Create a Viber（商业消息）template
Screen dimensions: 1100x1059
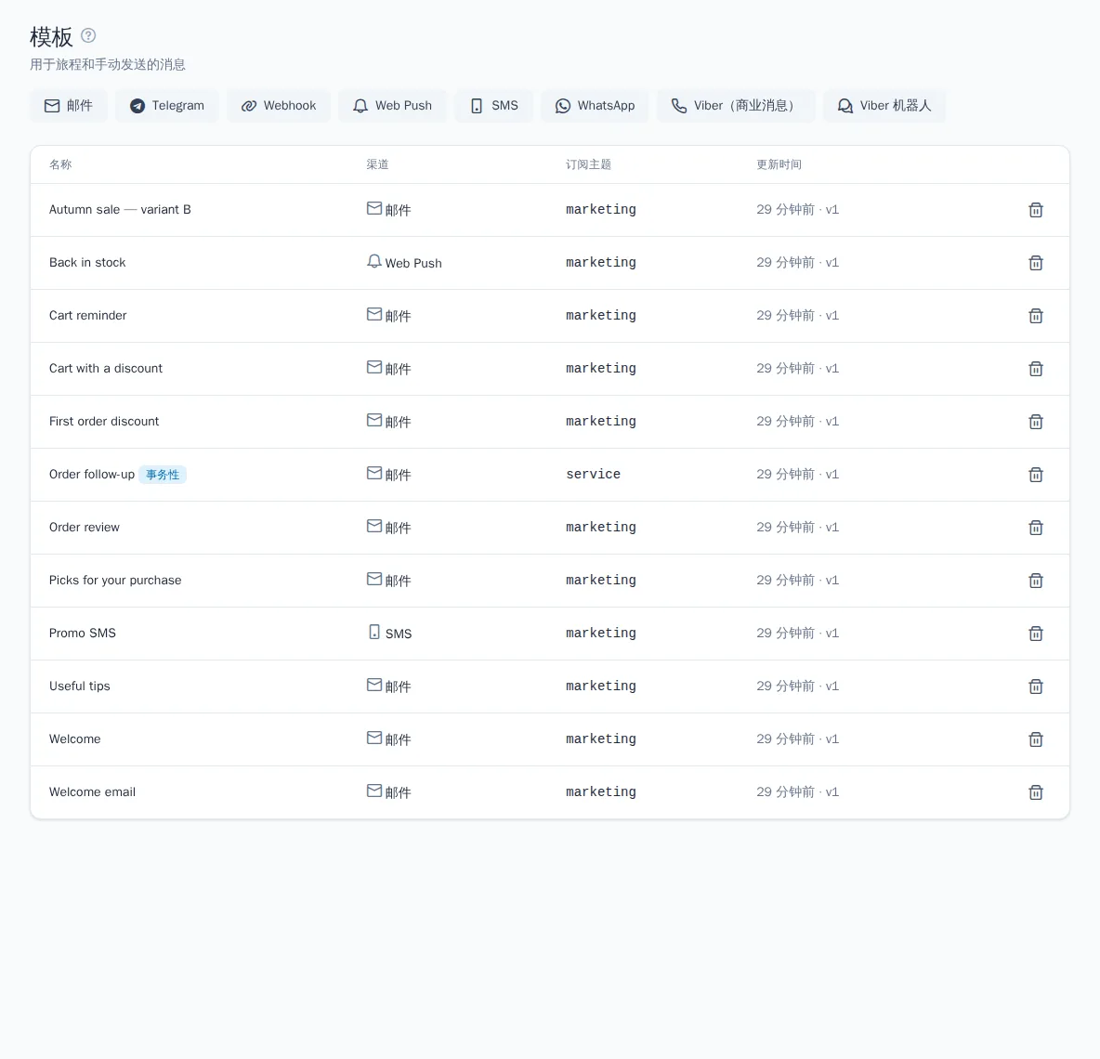736,106
